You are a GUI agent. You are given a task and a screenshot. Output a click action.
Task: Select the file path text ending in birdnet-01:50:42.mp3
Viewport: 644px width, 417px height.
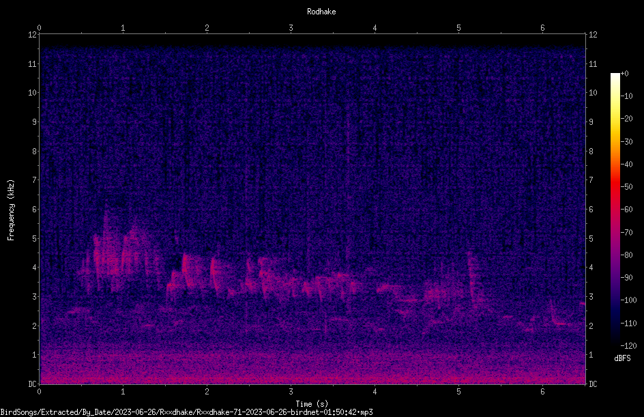click(186, 412)
